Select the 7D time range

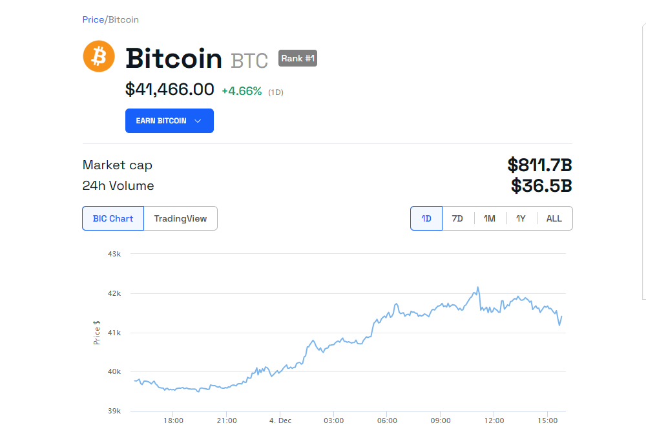point(457,218)
